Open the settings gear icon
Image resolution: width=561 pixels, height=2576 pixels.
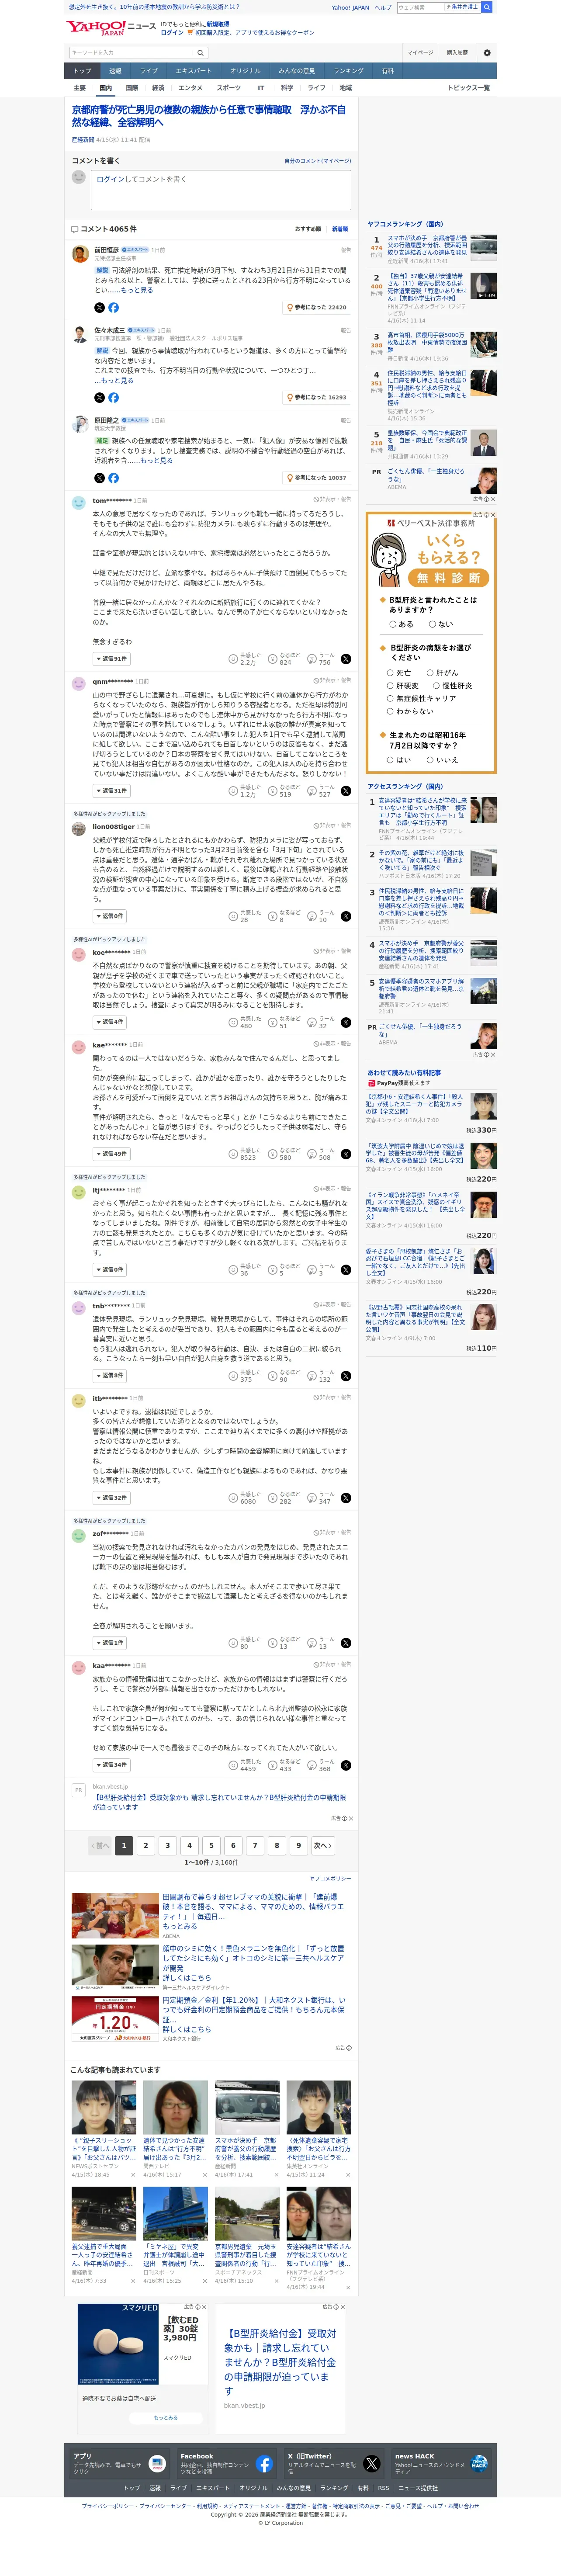tap(487, 53)
